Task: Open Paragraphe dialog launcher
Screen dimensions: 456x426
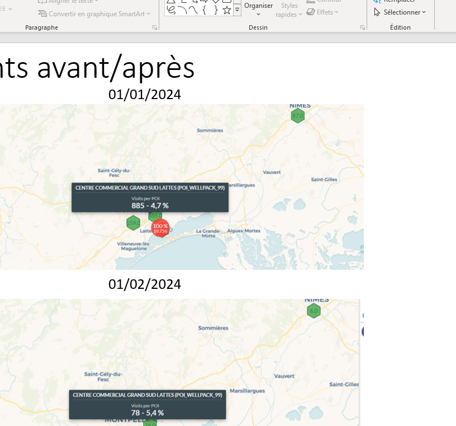Action: [x=155, y=27]
